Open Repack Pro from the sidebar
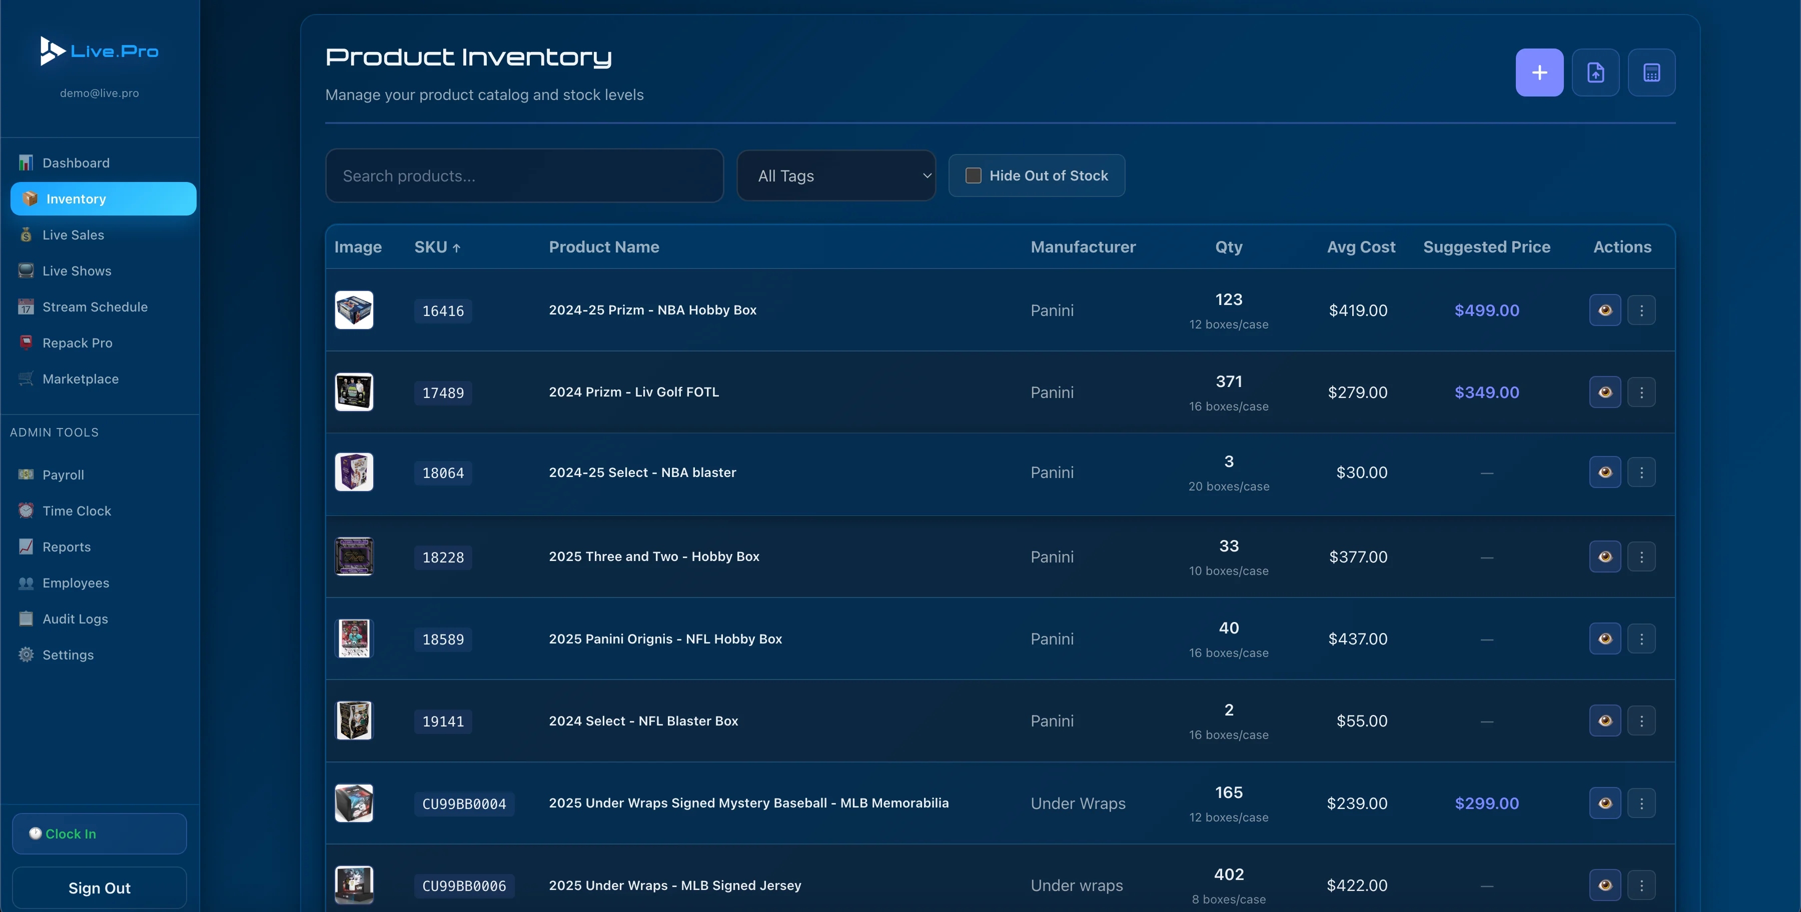The image size is (1801, 912). coord(77,342)
